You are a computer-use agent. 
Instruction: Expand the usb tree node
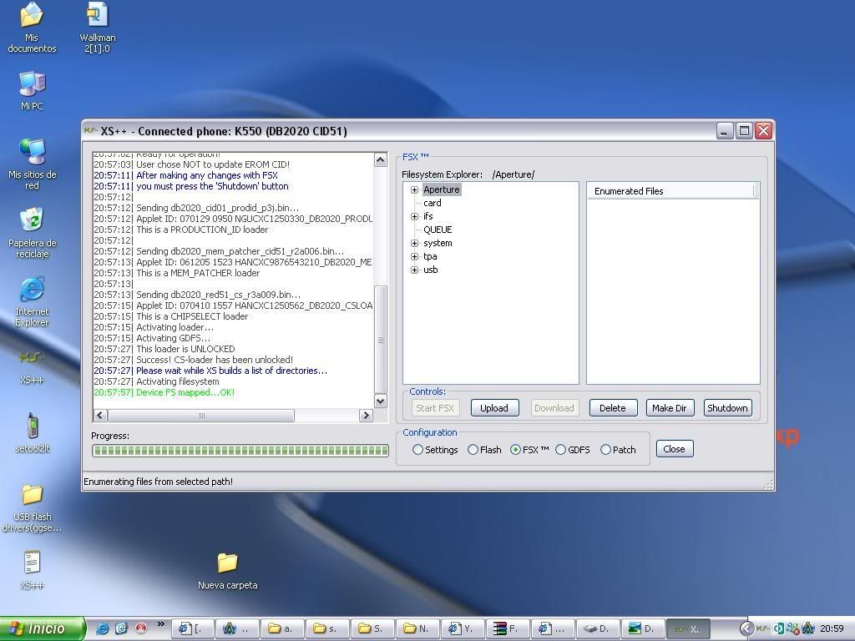pyautogui.click(x=414, y=270)
